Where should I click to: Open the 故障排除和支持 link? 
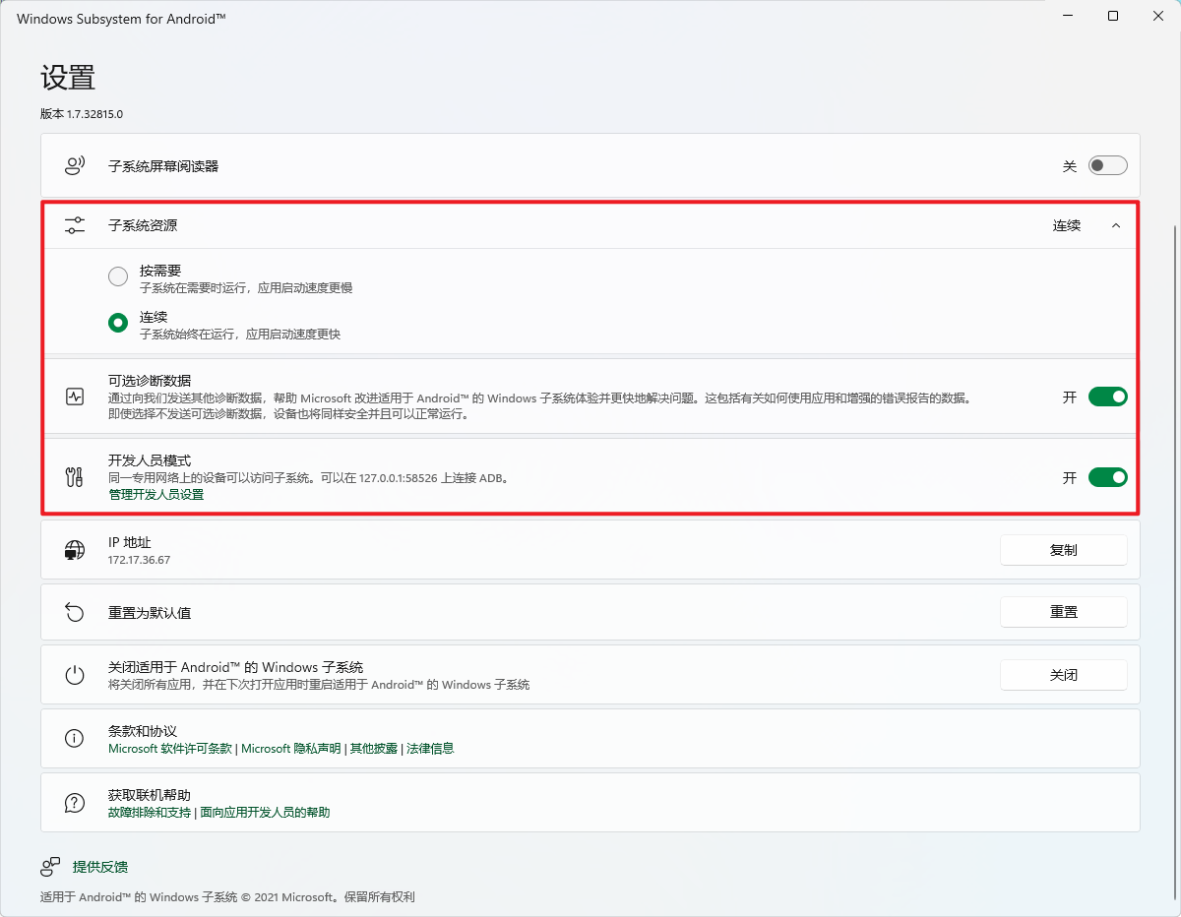click(150, 813)
